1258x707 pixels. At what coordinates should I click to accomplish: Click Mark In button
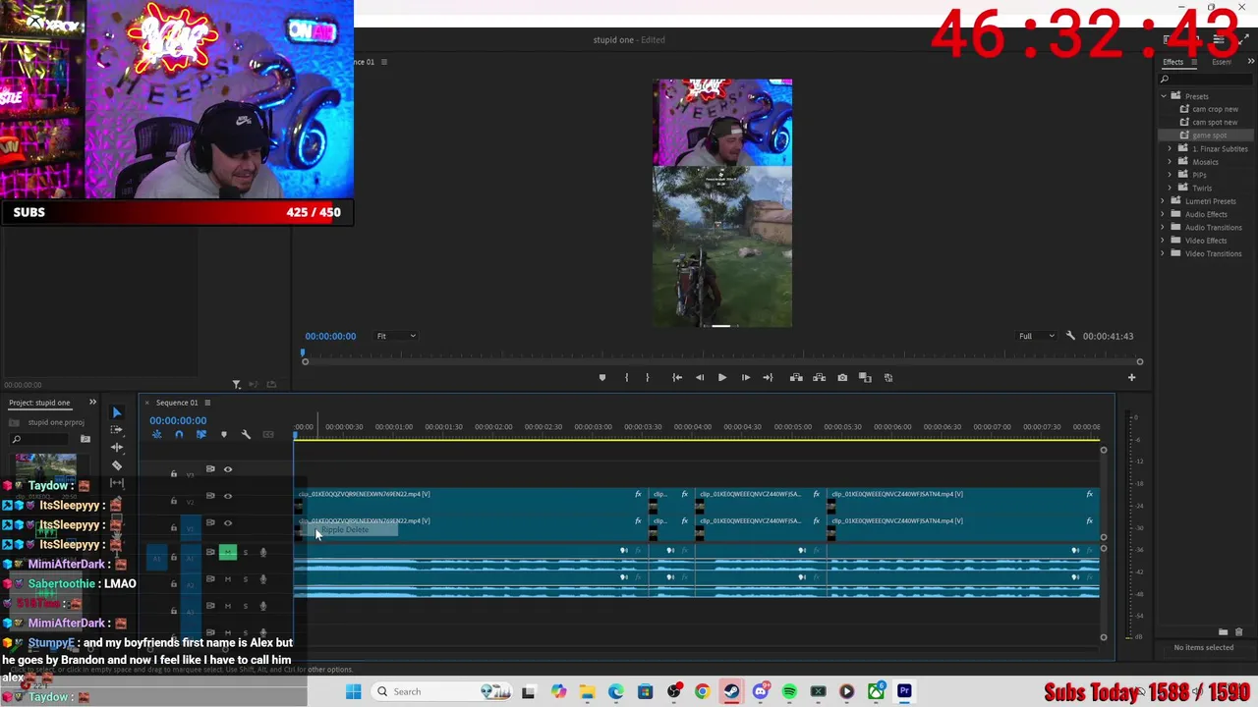click(626, 378)
